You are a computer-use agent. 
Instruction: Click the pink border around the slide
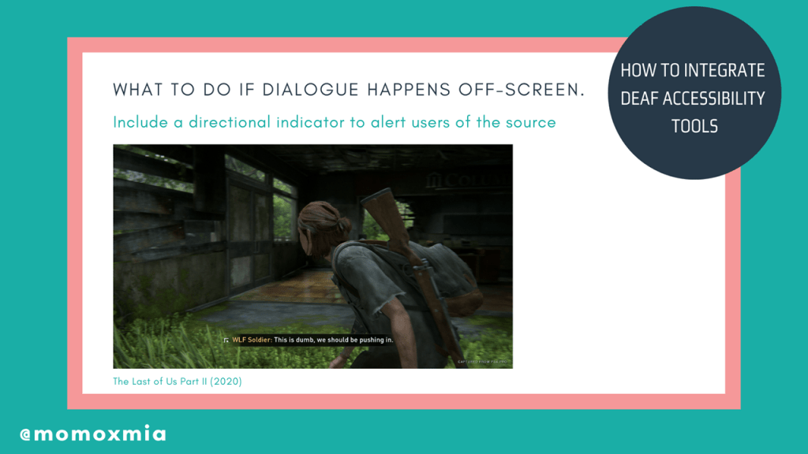click(x=75, y=236)
